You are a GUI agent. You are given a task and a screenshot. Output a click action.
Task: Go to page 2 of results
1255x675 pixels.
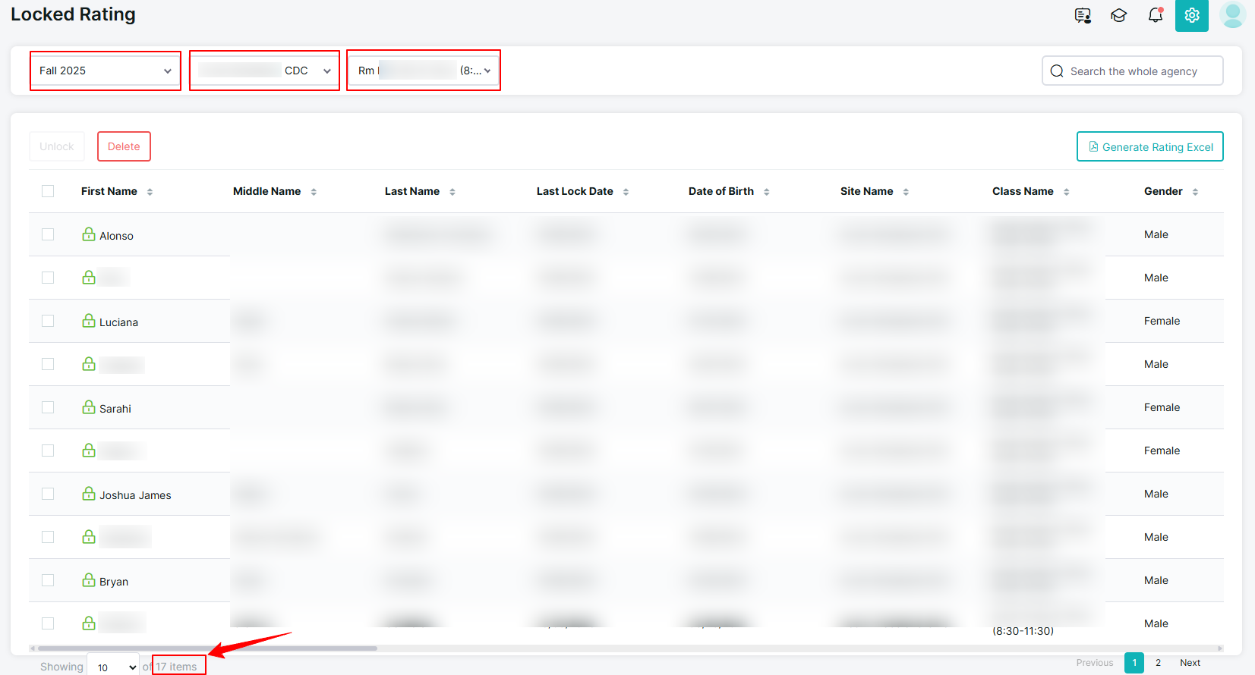tap(1158, 663)
